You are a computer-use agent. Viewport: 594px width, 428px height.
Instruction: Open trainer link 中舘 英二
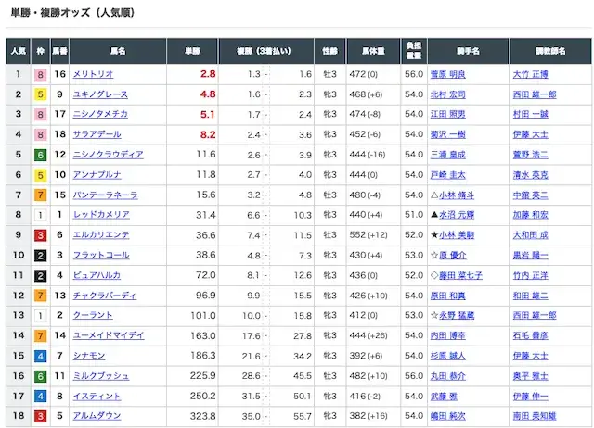530,195
